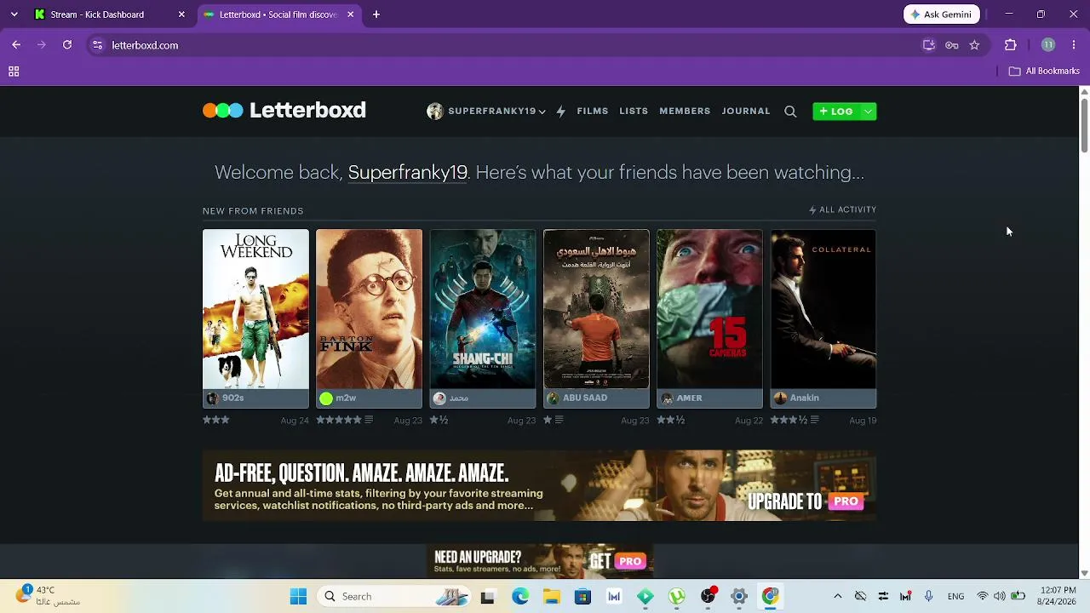Open the OBS Studio taskbar icon
This screenshot has height=613, width=1090.
(708, 597)
